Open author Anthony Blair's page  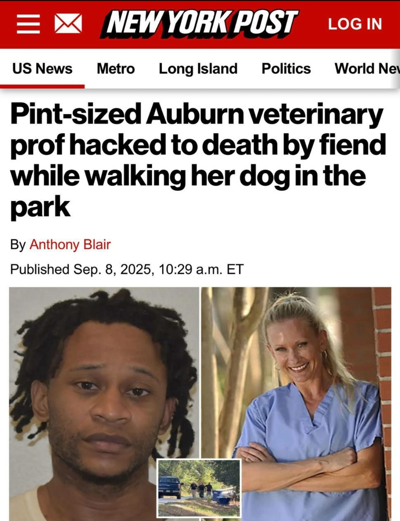coord(70,244)
